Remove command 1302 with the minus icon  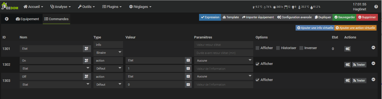(373, 63)
